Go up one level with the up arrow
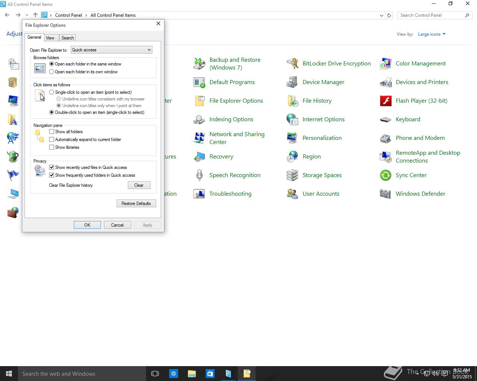Screen dimensions: 477x381 (x=35, y=15)
